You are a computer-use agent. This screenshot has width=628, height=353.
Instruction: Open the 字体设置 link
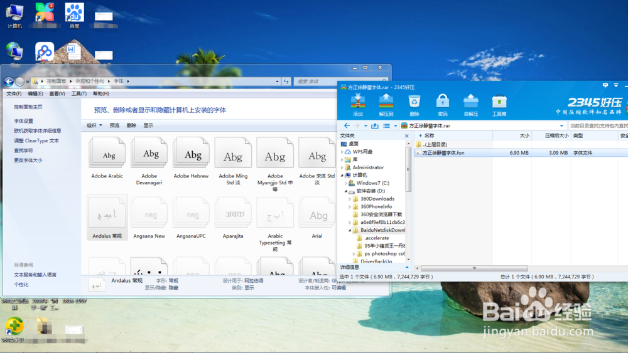click(24, 121)
